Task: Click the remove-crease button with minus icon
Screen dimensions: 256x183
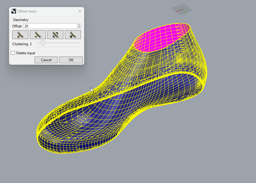Action: point(38,35)
